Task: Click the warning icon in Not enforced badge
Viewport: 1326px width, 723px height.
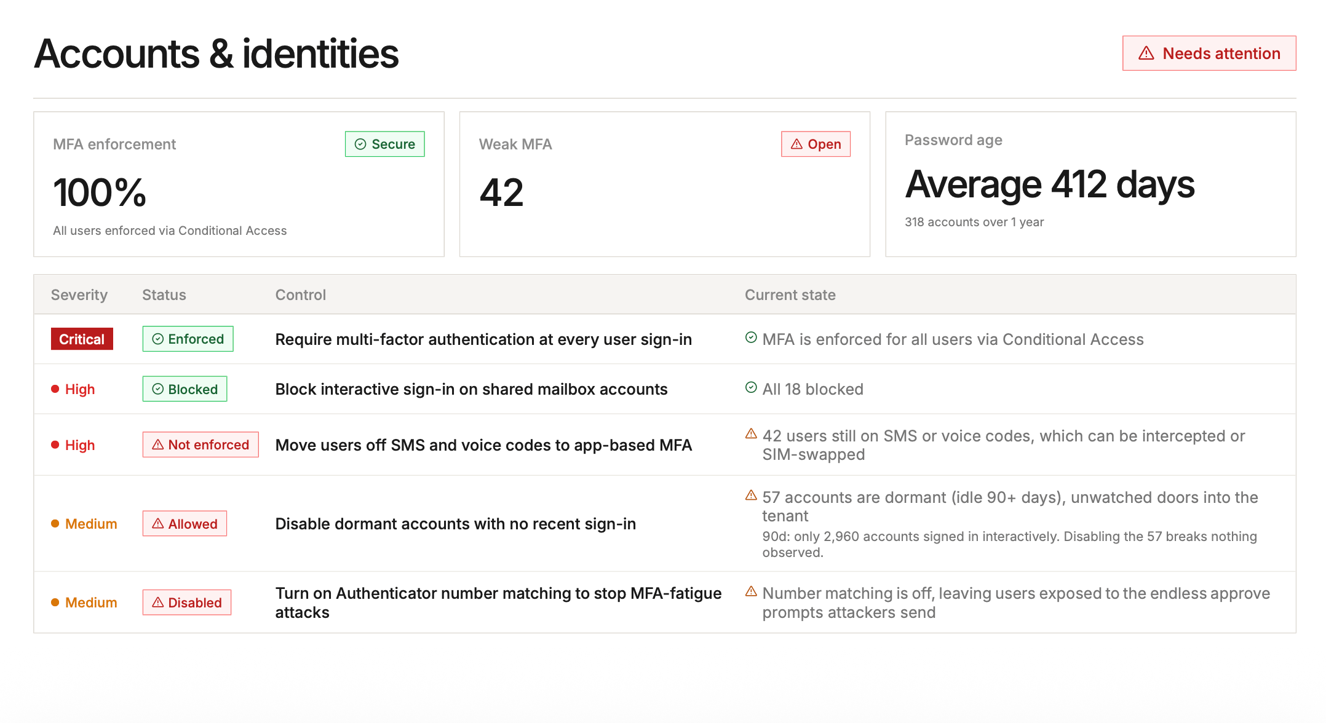Action: (157, 444)
